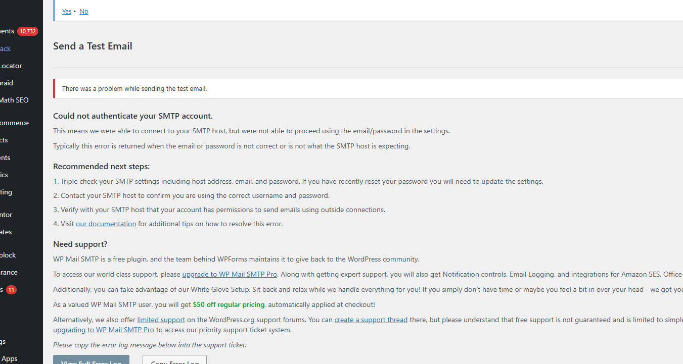
Task: Select the Appearance sidebar menu item
Action: (9, 272)
